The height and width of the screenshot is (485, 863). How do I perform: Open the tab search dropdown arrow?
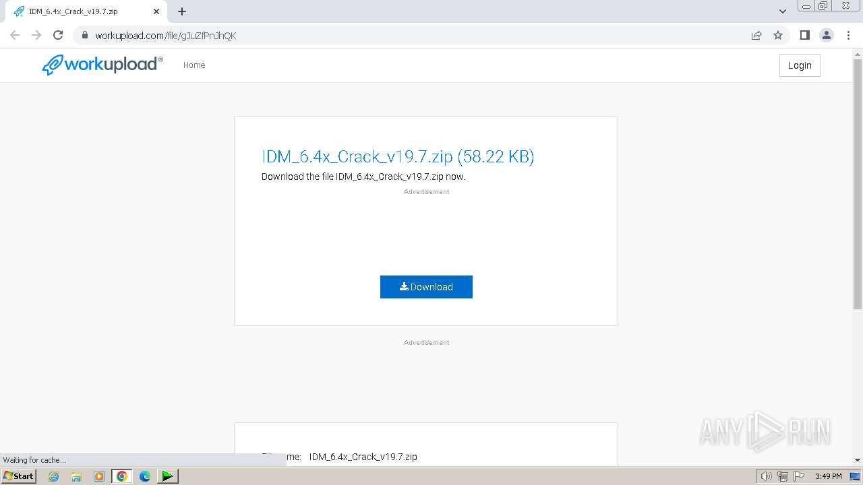click(x=783, y=11)
